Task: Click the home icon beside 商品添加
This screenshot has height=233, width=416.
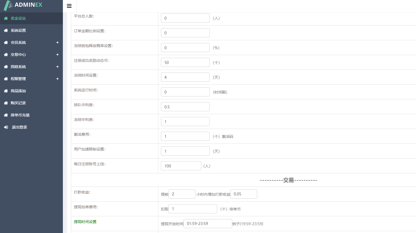Action: click(x=6, y=91)
